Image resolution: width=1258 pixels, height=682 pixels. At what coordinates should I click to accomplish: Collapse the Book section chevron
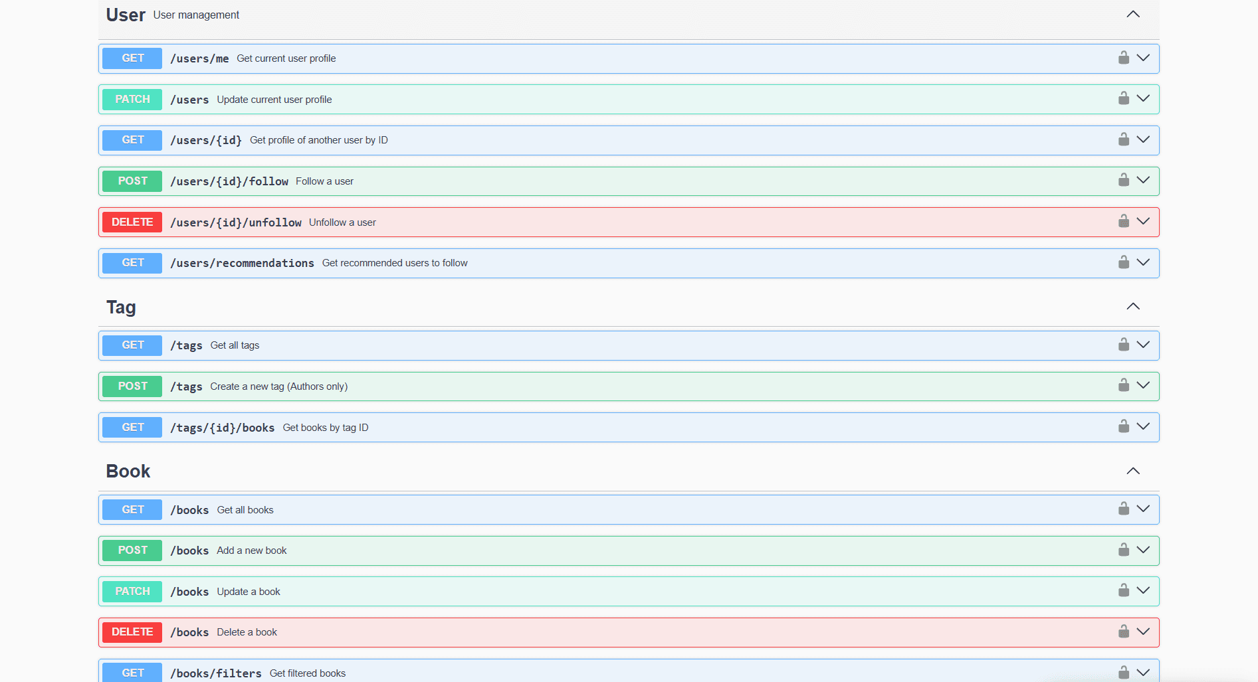pos(1133,471)
